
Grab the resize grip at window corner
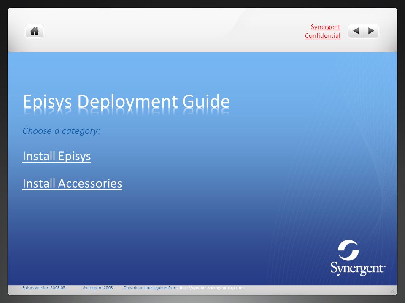[x=392, y=291]
